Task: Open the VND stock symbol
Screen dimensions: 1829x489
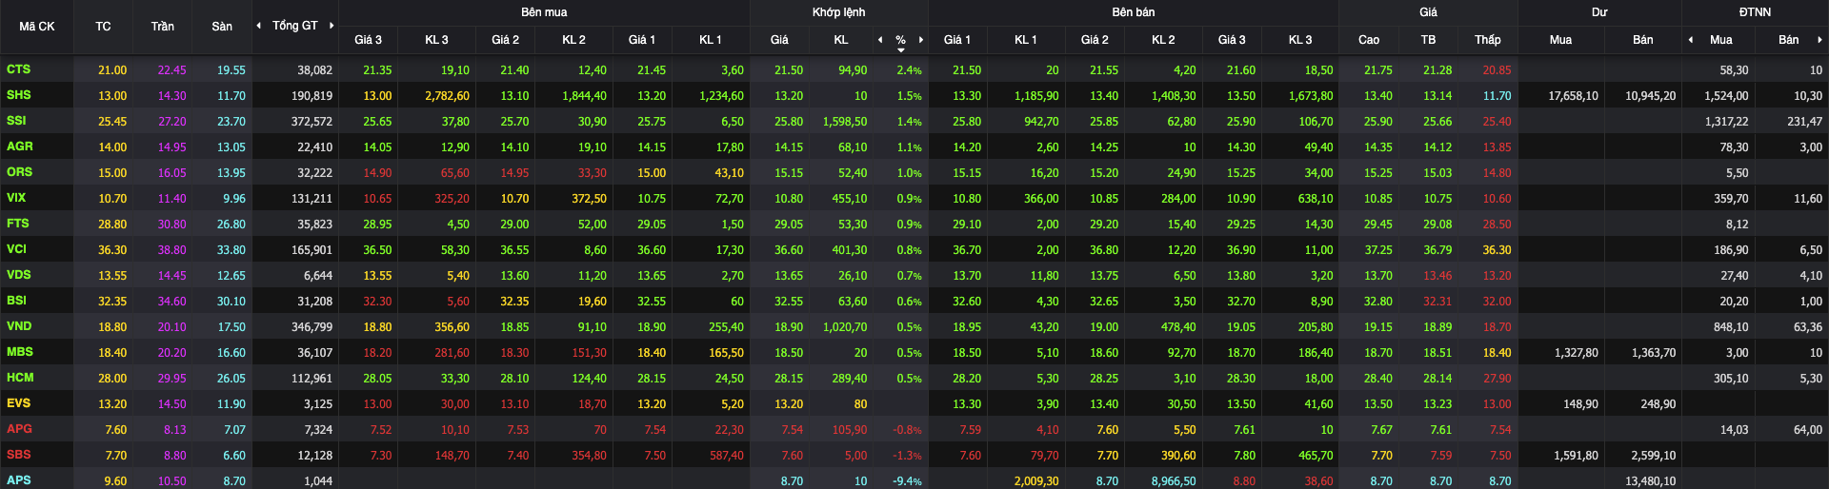Action: pyautogui.click(x=19, y=326)
